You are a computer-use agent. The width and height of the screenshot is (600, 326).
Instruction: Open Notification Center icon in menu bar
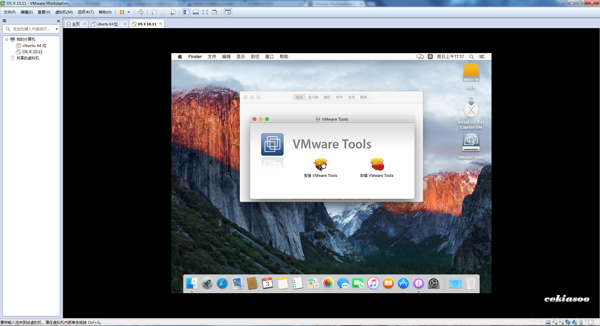(482, 57)
